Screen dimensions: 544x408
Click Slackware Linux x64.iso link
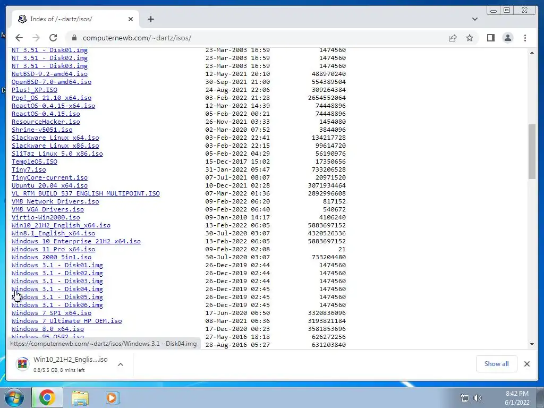pyautogui.click(x=55, y=138)
